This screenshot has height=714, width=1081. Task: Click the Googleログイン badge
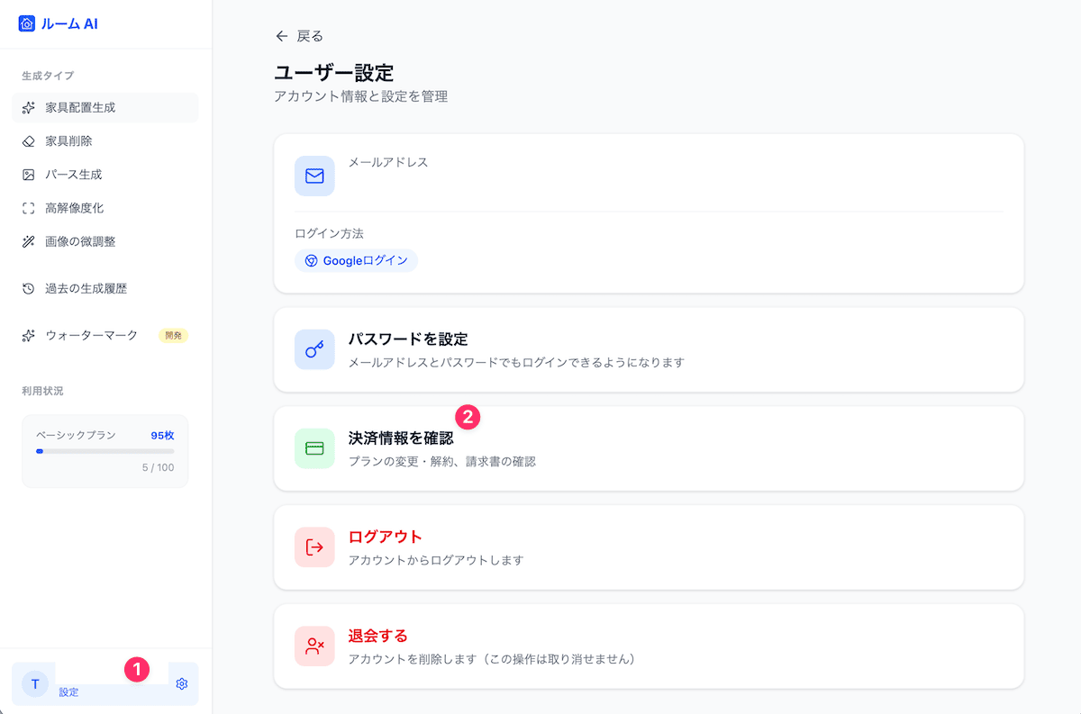(x=356, y=261)
